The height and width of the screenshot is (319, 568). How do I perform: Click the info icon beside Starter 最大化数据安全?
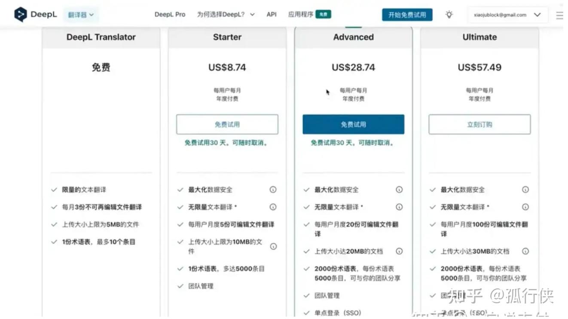[273, 189]
